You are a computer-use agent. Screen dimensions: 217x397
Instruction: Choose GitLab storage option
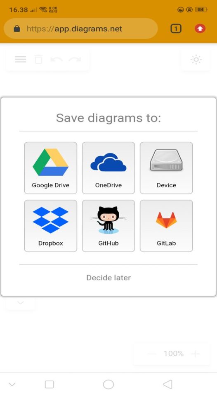click(166, 226)
